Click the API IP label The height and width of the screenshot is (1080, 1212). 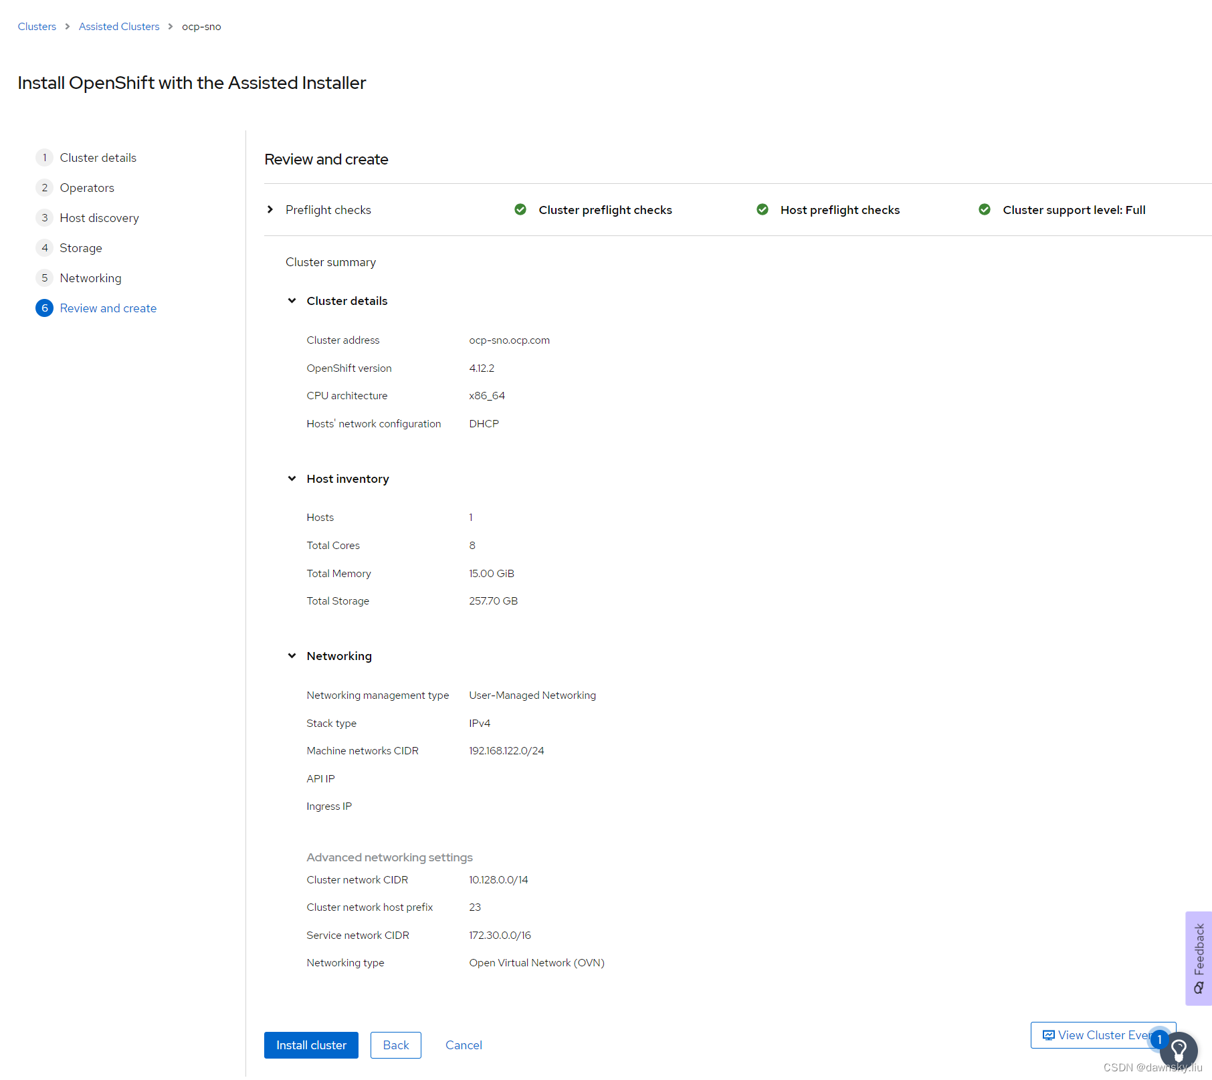pos(320,779)
